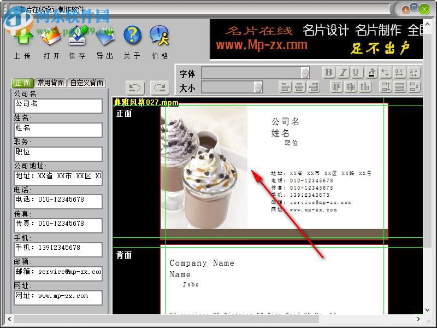Click the vertical center alignment icon
Viewport: 437px width, 328px height.
coord(352,87)
